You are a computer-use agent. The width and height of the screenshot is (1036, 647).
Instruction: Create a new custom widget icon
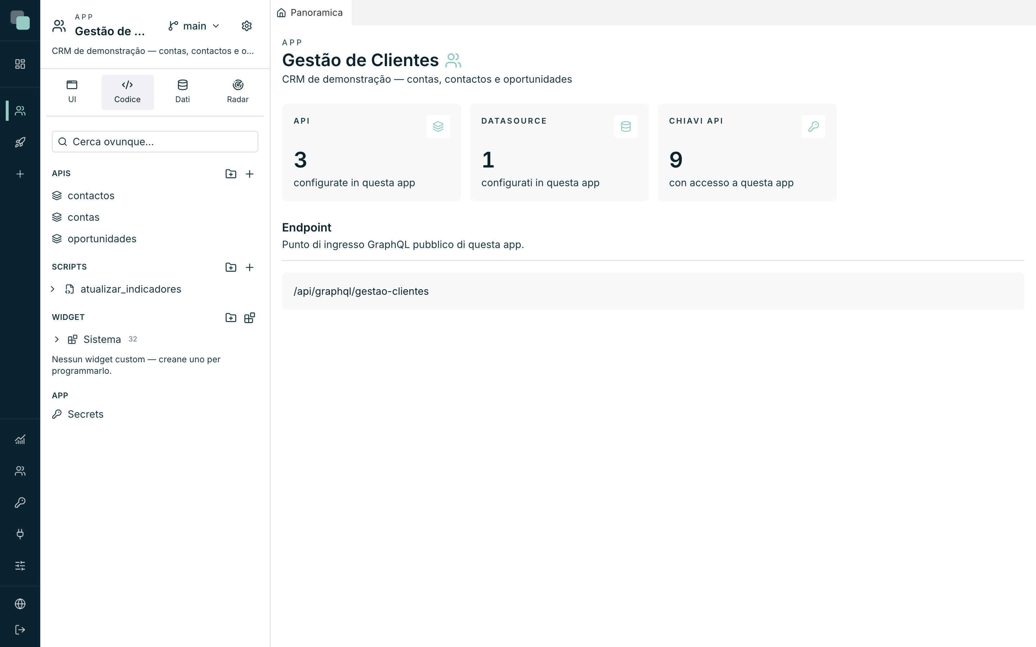tap(250, 317)
